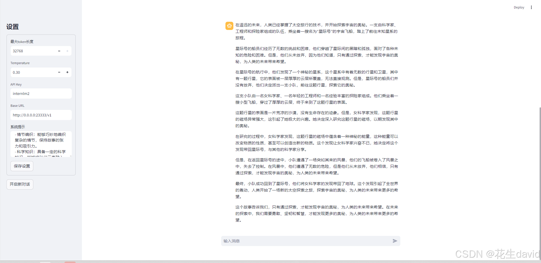The height and width of the screenshot is (263, 541).
Task: Click paragraph starting 星际号的船员们经历了
Action: point(316,55)
